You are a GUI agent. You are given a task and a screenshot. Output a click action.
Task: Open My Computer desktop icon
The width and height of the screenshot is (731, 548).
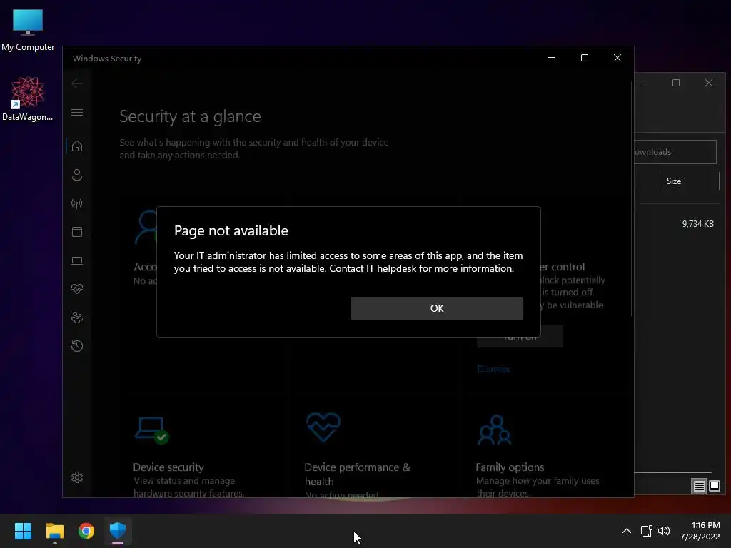[x=28, y=30]
